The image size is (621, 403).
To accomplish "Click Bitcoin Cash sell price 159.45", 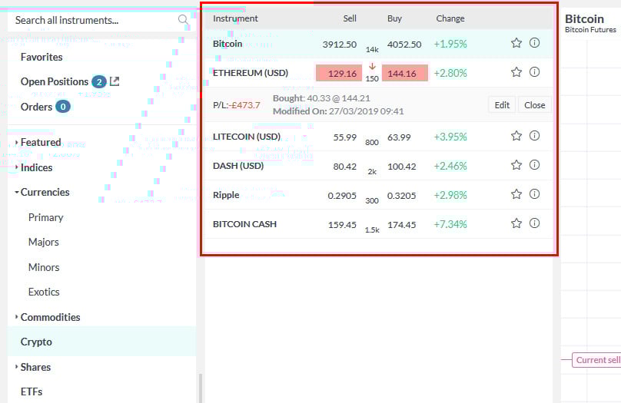I will point(343,225).
